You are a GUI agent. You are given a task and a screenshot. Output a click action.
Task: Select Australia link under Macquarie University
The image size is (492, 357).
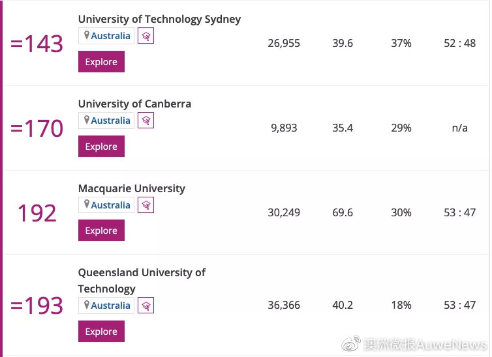pyautogui.click(x=110, y=205)
